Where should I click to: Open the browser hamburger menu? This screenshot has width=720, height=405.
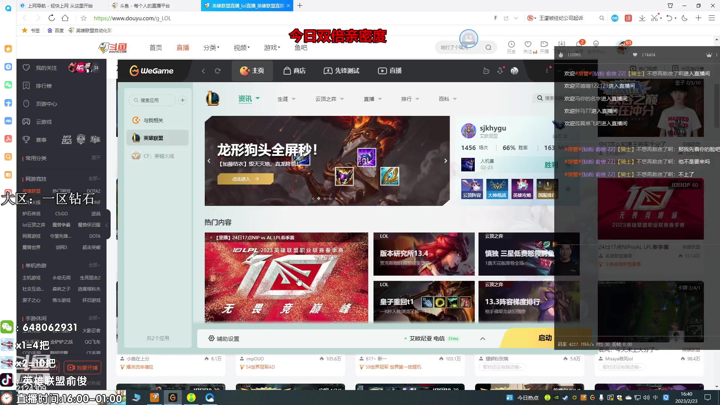point(711,18)
